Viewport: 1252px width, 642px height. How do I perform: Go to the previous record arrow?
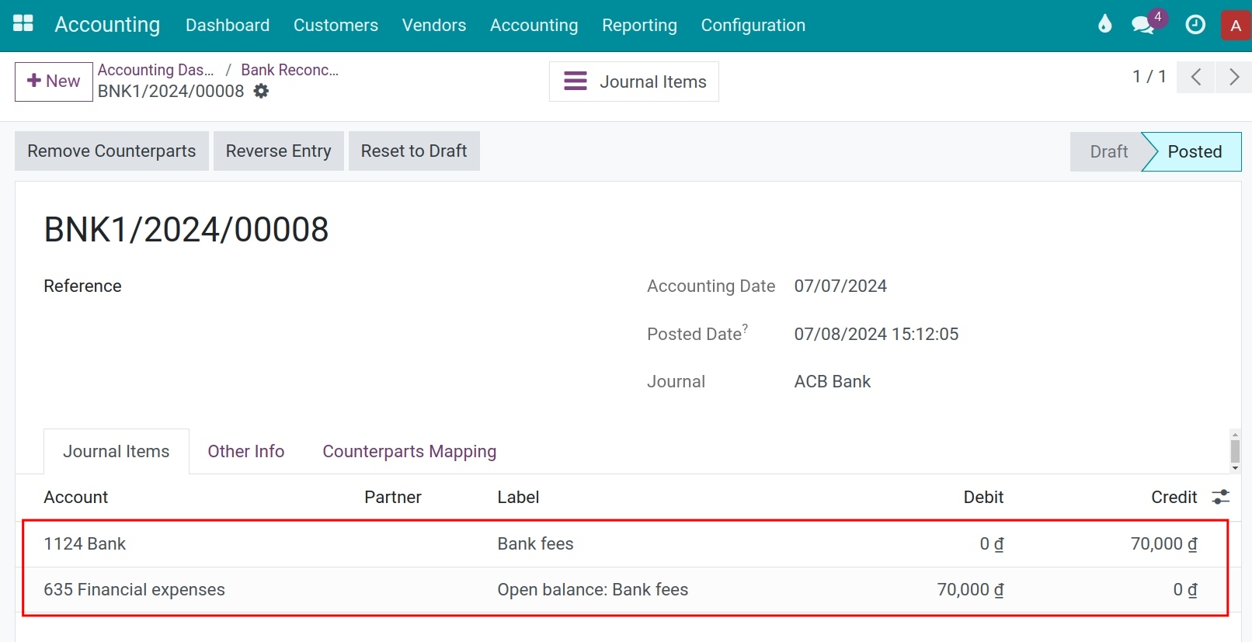[x=1196, y=77]
